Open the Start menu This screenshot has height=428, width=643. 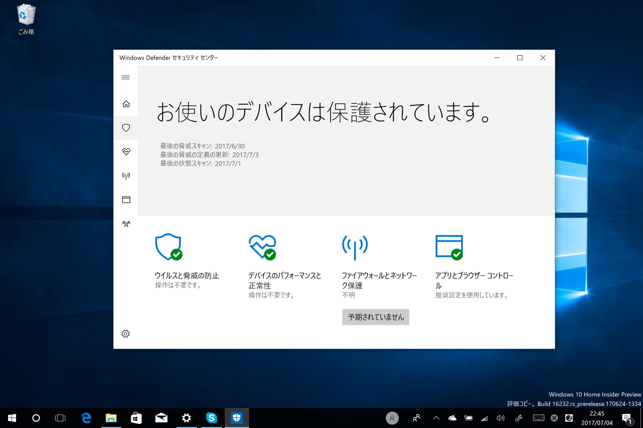(x=12, y=417)
